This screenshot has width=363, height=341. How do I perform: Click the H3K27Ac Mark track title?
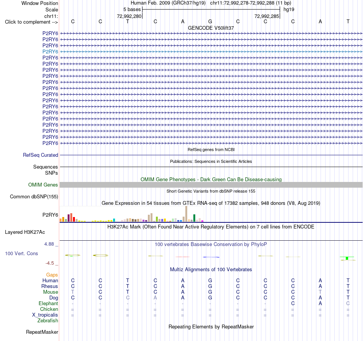[x=211, y=227]
